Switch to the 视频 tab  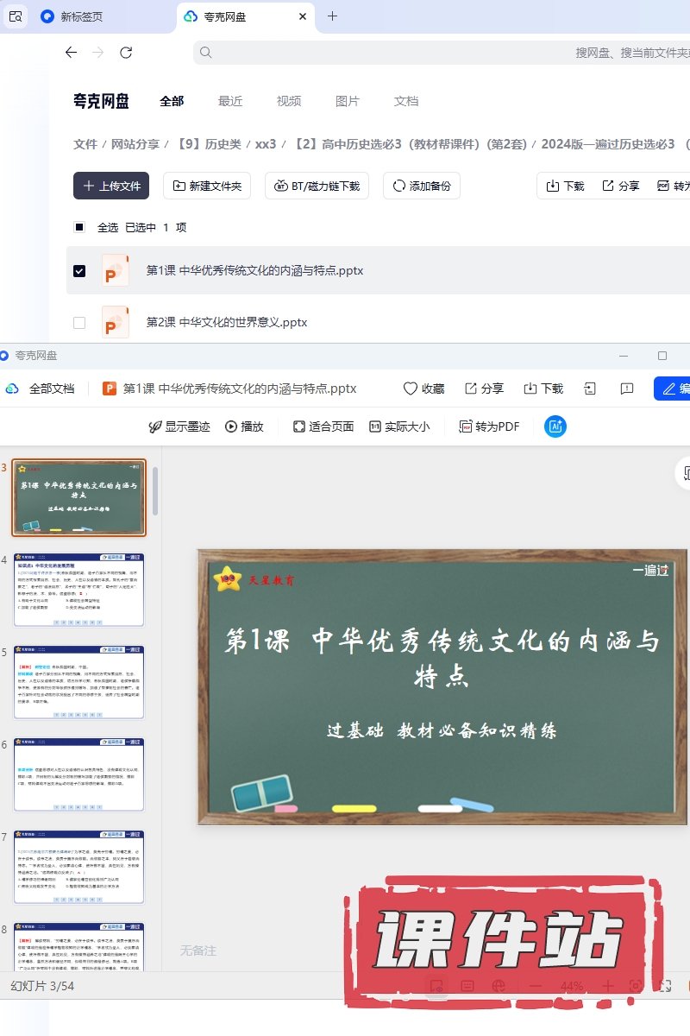[x=289, y=101]
